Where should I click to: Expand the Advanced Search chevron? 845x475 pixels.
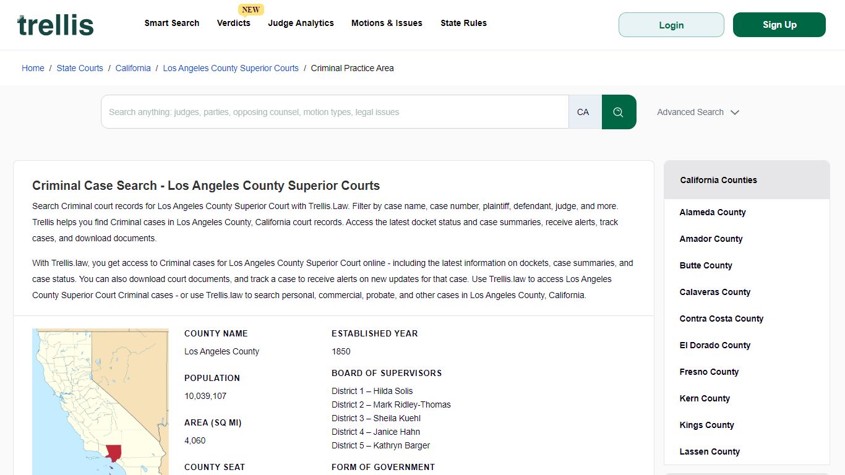(735, 113)
